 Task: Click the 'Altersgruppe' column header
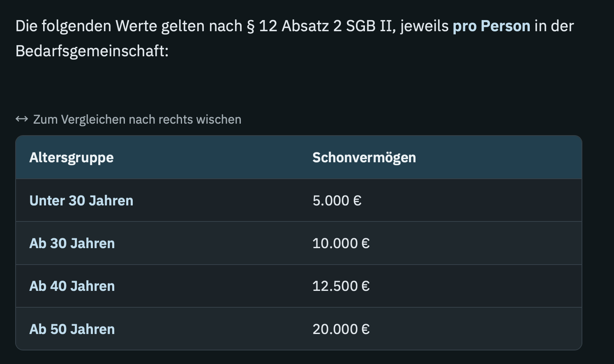click(72, 158)
